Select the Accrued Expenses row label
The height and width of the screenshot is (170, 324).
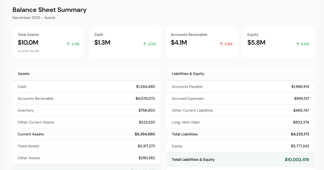[188, 98]
